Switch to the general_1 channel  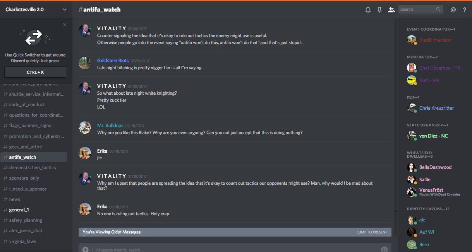coord(19,210)
